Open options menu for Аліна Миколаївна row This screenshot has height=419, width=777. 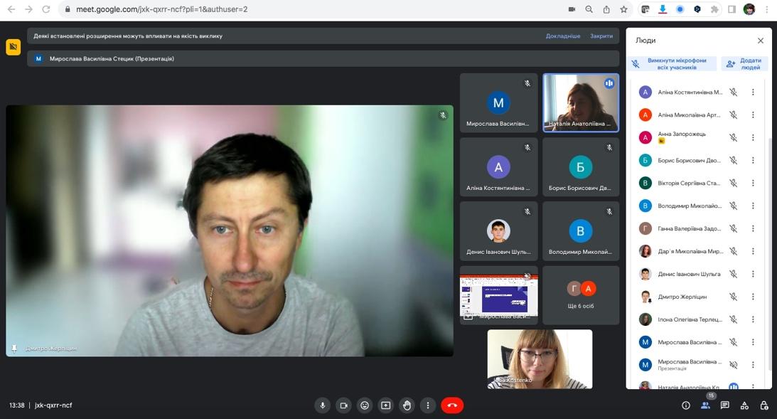point(753,115)
